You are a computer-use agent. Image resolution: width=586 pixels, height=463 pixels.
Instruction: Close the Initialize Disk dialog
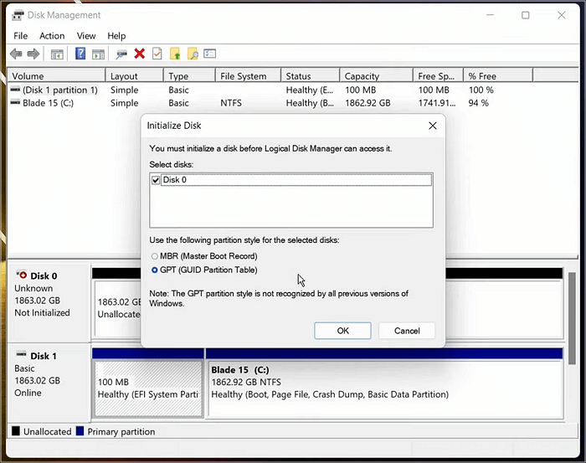coord(432,126)
